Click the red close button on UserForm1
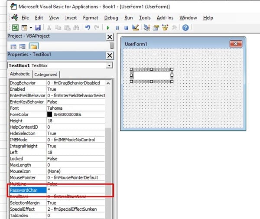Viewport: 260px width, 219px height. [x=236, y=44]
